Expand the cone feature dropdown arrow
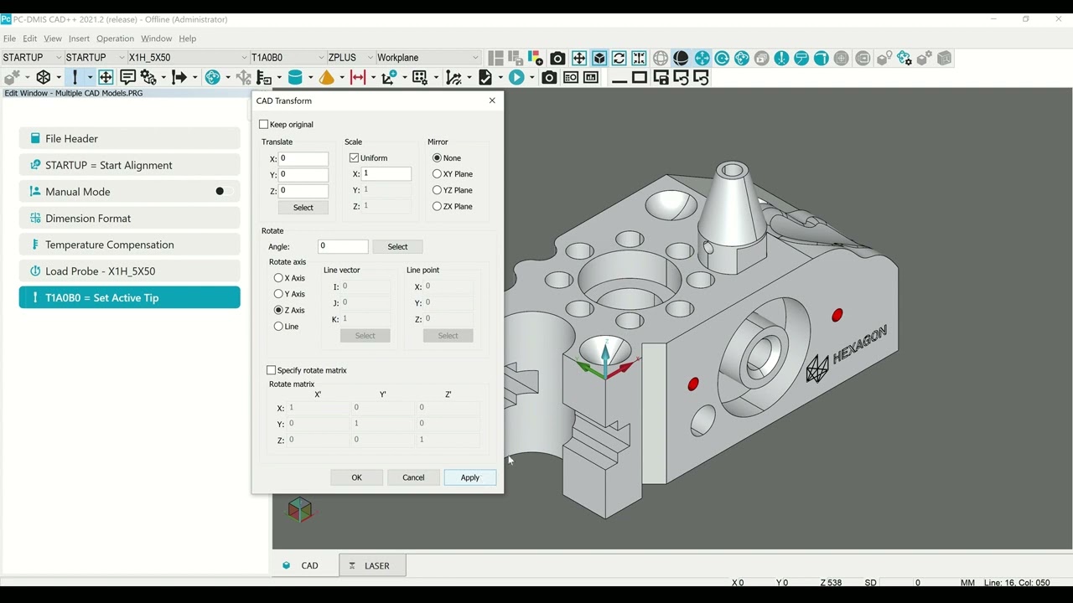The width and height of the screenshot is (1073, 603). point(341,78)
